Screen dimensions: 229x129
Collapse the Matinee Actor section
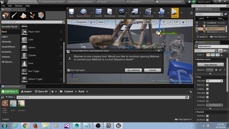pyautogui.click(x=196, y=59)
